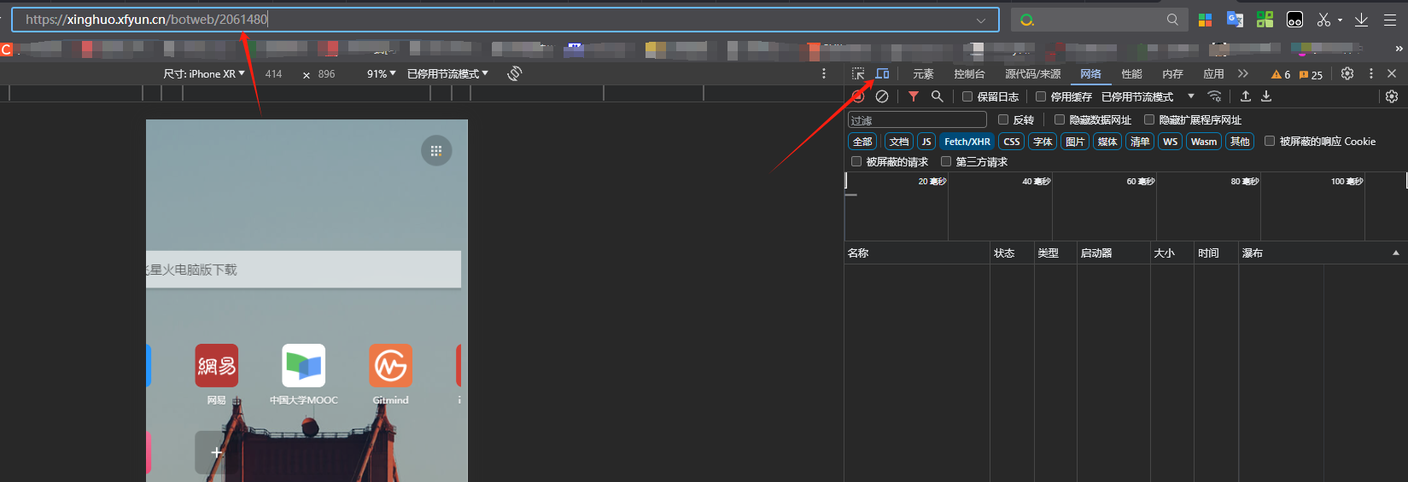Select the Fetch/XHR filter button
Image resolution: width=1408 pixels, height=482 pixels.
[x=967, y=142]
